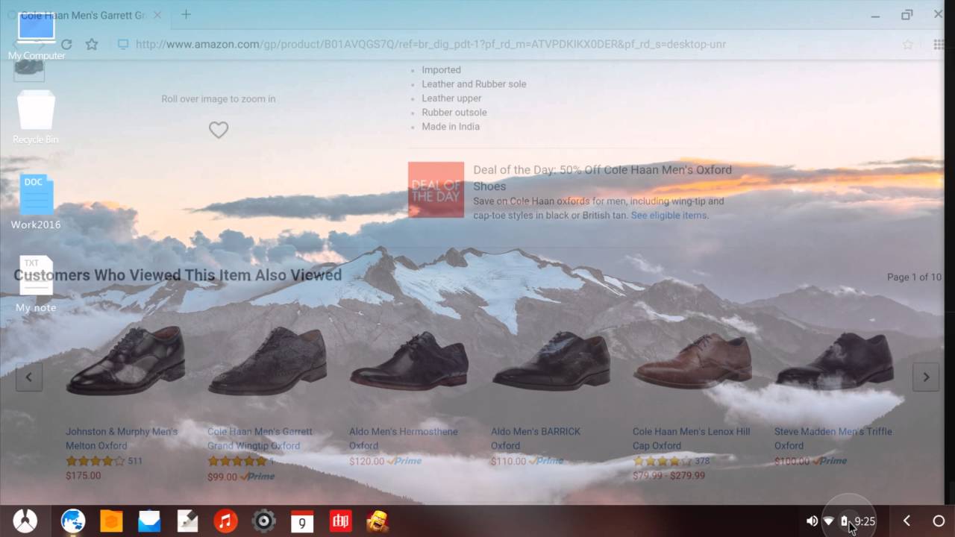Open the 511 reviews count link
Image resolution: width=955 pixels, height=537 pixels.
[135, 461]
